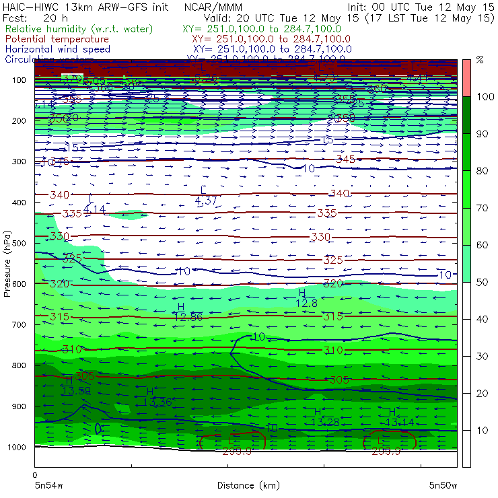Click the right-side '305' potential temperature contour label
The image size is (498, 498).
pos(339,380)
